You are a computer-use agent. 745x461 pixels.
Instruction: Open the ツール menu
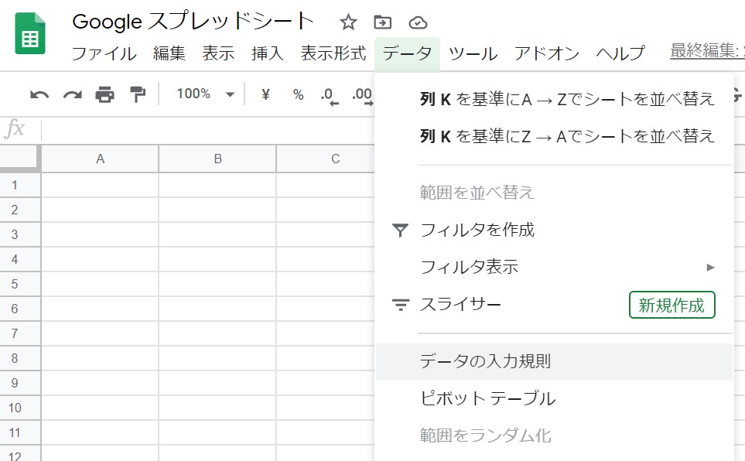(x=473, y=53)
